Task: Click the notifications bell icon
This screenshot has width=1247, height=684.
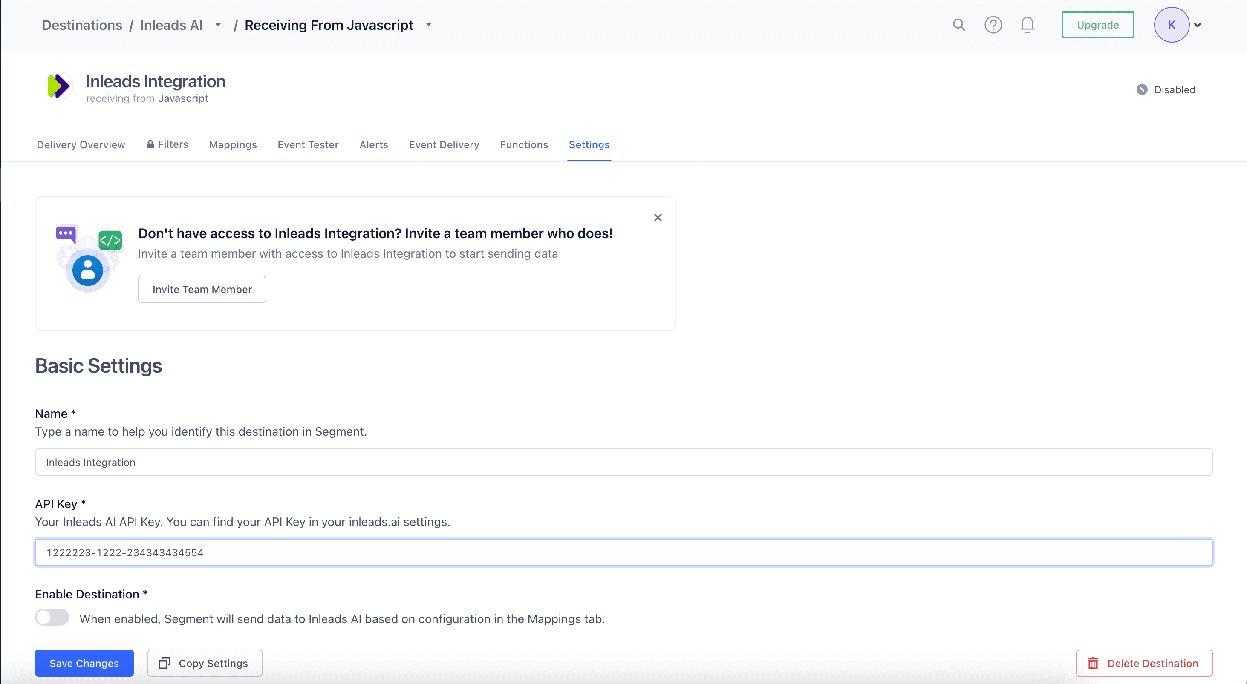Action: click(1027, 25)
